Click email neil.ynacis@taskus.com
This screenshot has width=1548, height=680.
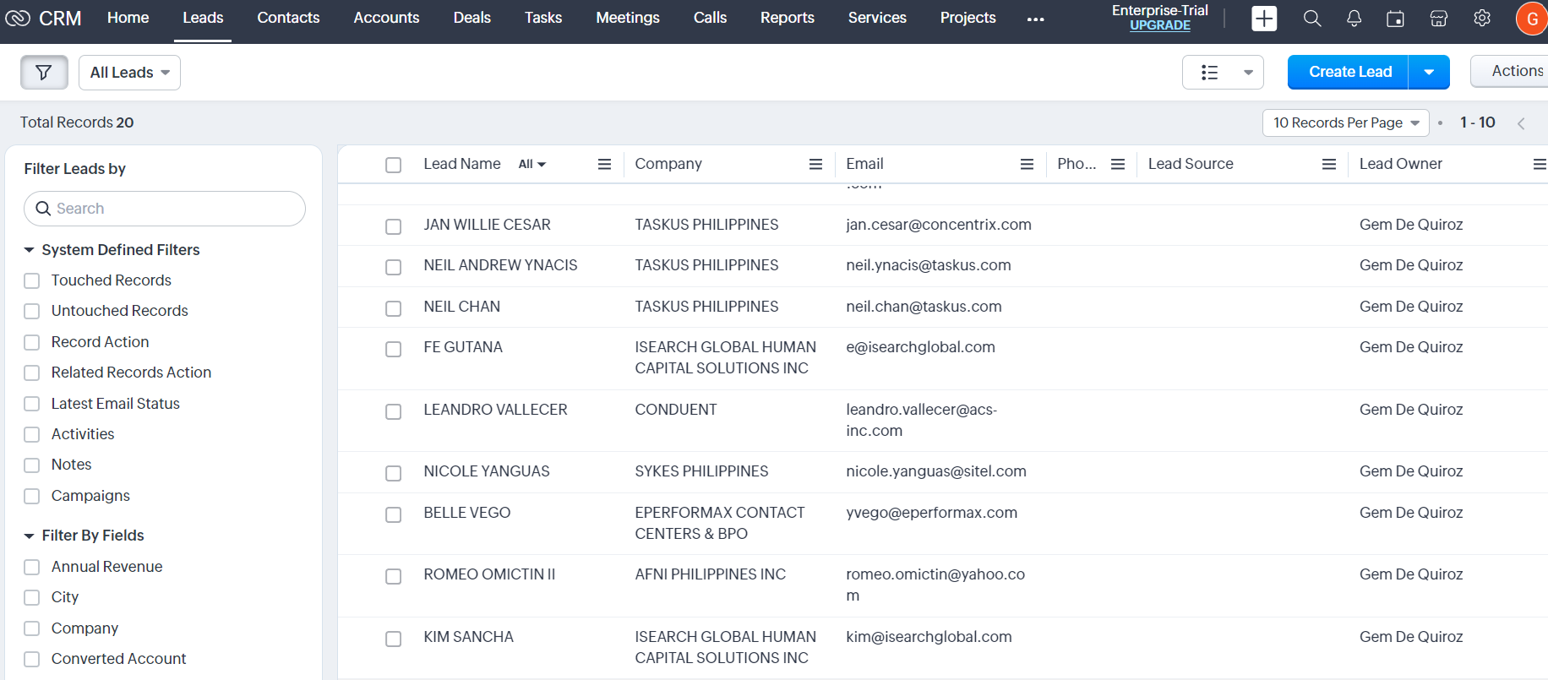click(928, 265)
